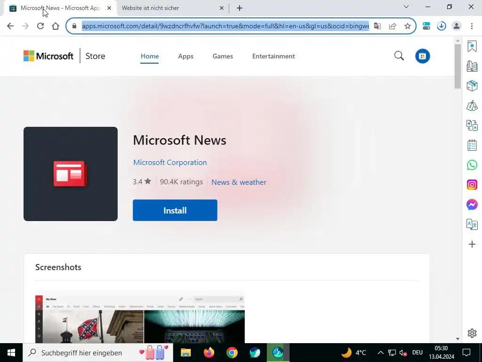This screenshot has width=482, height=362.
Task: Click the share page icon
Action: pos(393,26)
